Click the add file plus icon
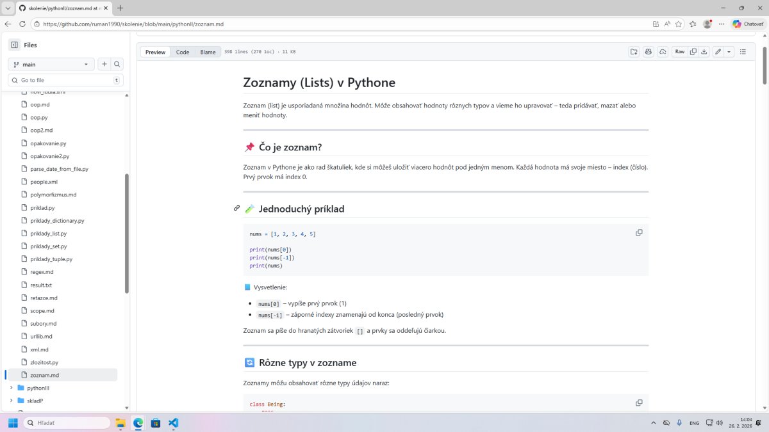The height and width of the screenshot is (432, 769). [104, 64]
